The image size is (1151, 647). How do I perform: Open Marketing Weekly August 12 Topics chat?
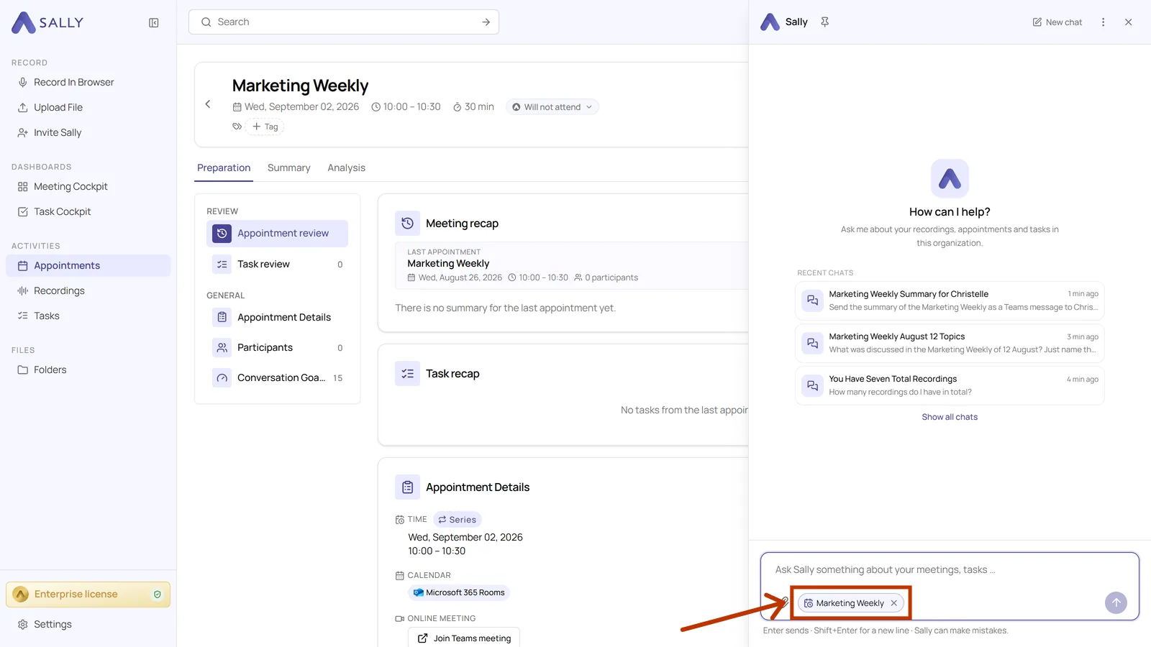click(x=950, y=343)
